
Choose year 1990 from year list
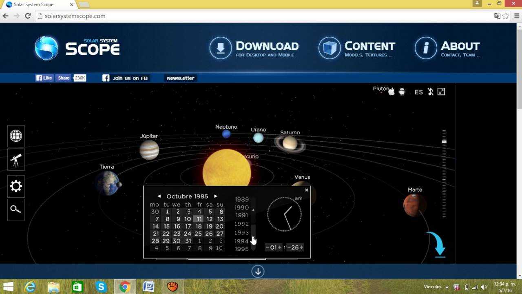(242, 207)
